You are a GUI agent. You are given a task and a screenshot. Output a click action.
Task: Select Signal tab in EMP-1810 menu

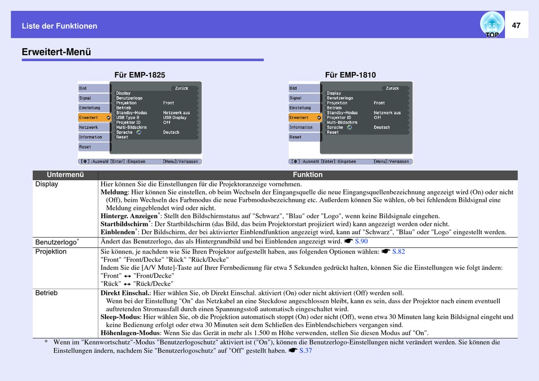pyautogui.click(x=304, y=98)
